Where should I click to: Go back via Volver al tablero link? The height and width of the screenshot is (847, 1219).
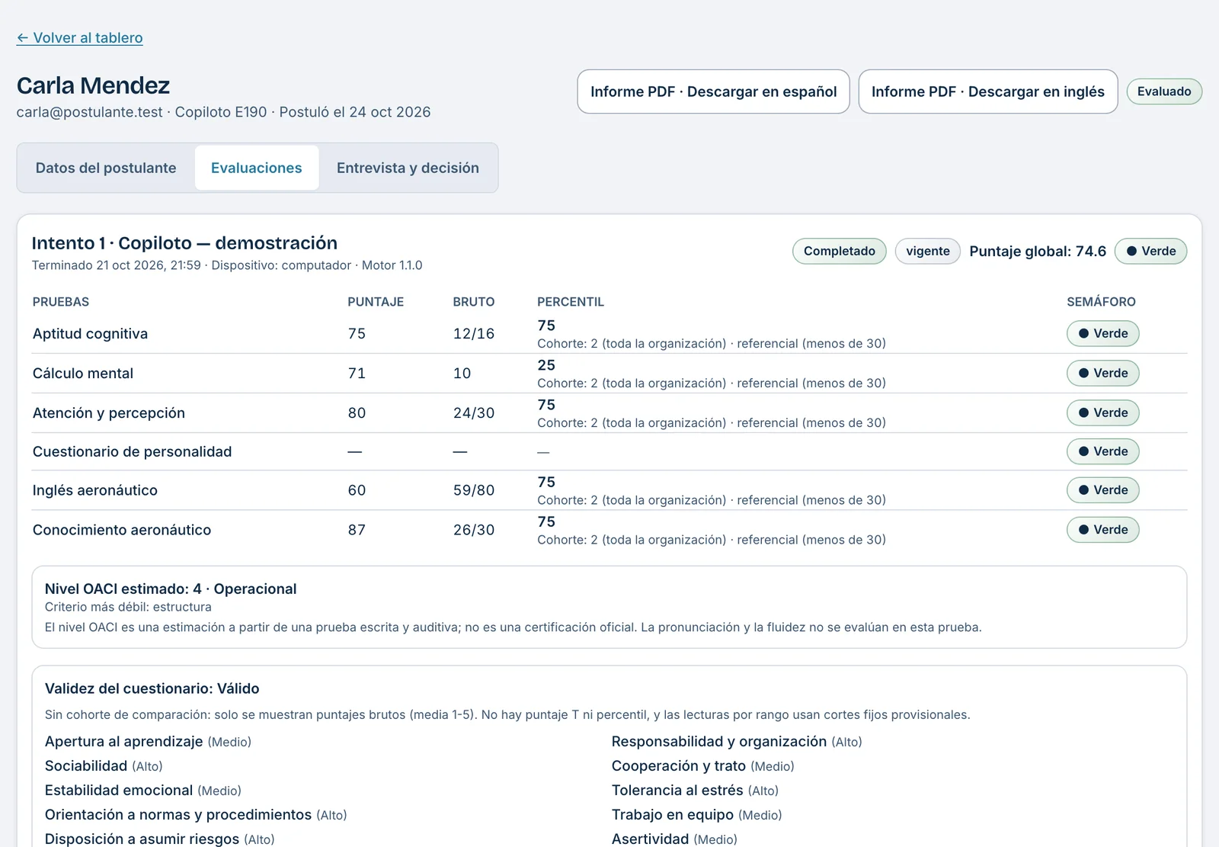tap(80, 38)
